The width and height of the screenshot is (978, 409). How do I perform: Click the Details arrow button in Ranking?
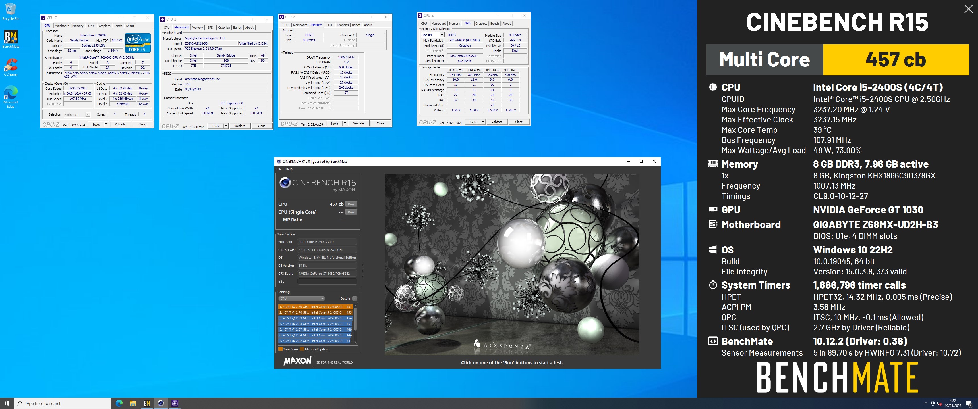[355, 298]
